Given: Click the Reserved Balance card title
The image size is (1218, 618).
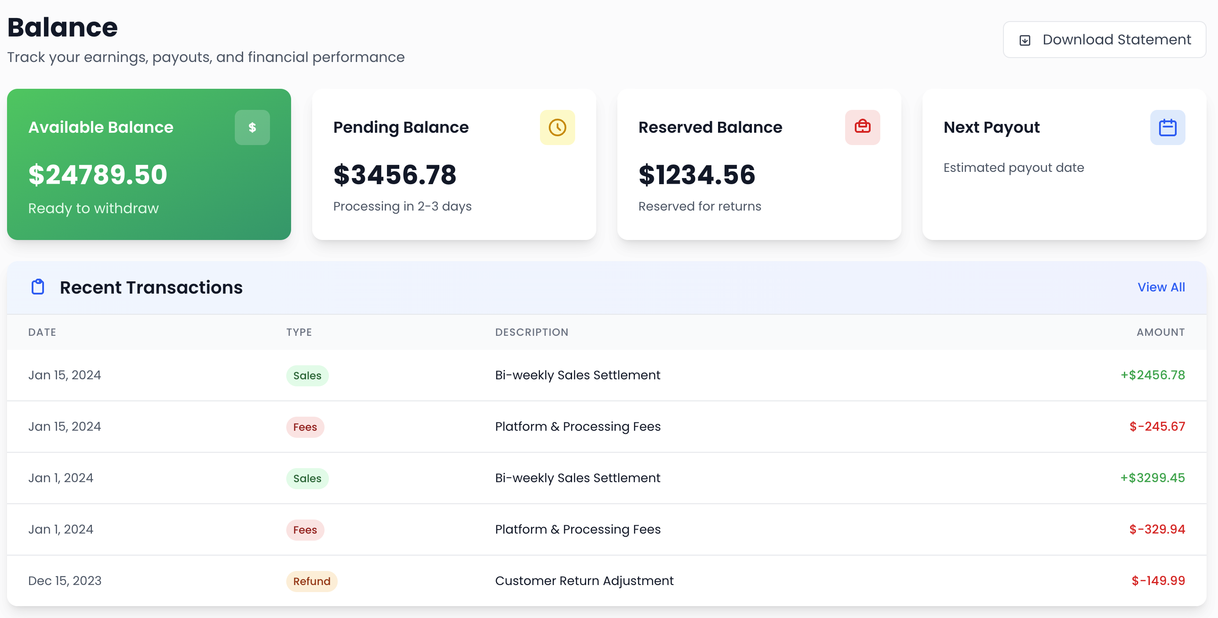Looking at the screenshot, I should point(710,127).
